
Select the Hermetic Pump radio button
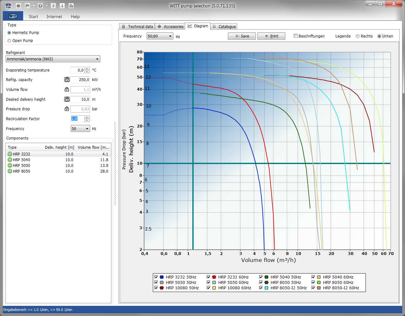9,33
